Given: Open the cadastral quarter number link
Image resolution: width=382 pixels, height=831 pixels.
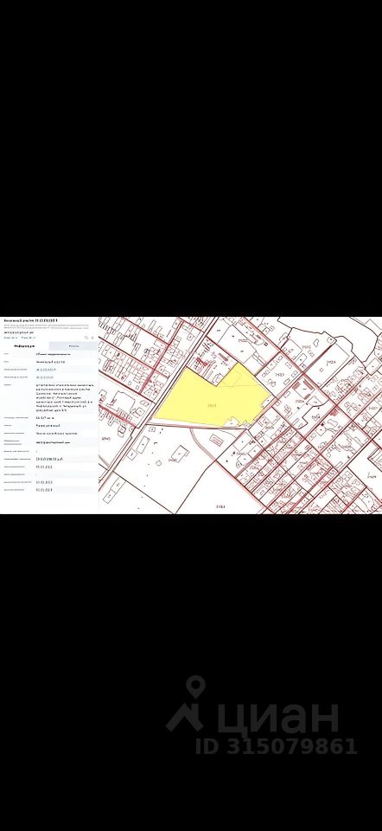Looking at the screenshot, I should pyautogui.click(x=44, y=377).
